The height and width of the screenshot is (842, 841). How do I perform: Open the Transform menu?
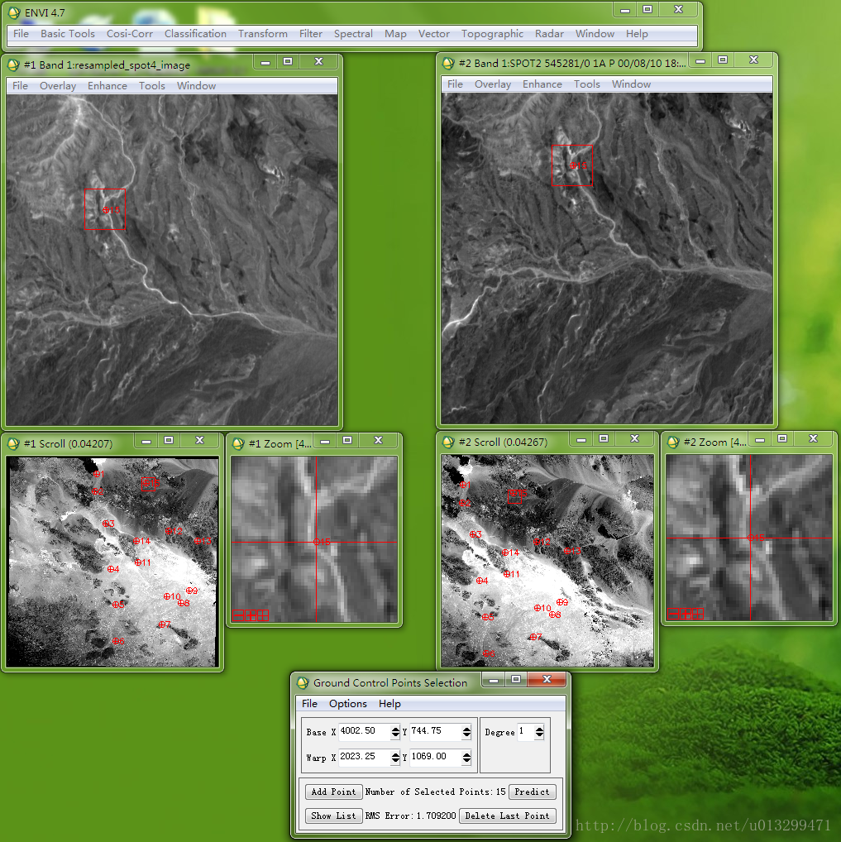pyautogui.click(x=263, y=33)
